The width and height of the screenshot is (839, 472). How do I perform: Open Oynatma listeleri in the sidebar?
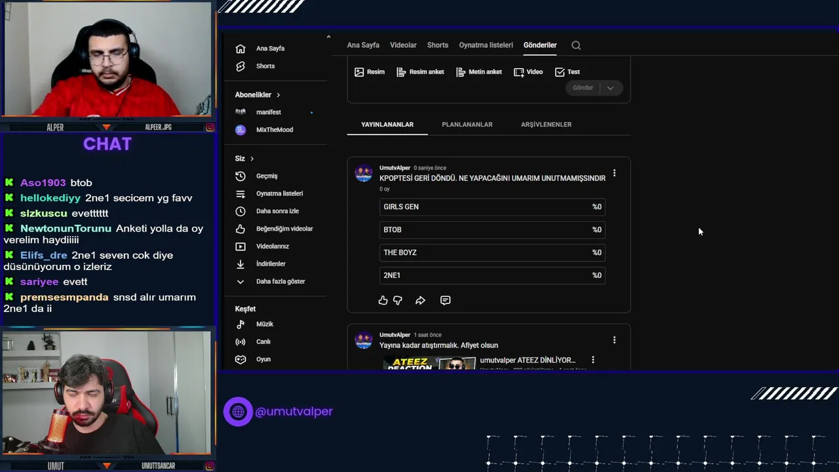(279, 194)
